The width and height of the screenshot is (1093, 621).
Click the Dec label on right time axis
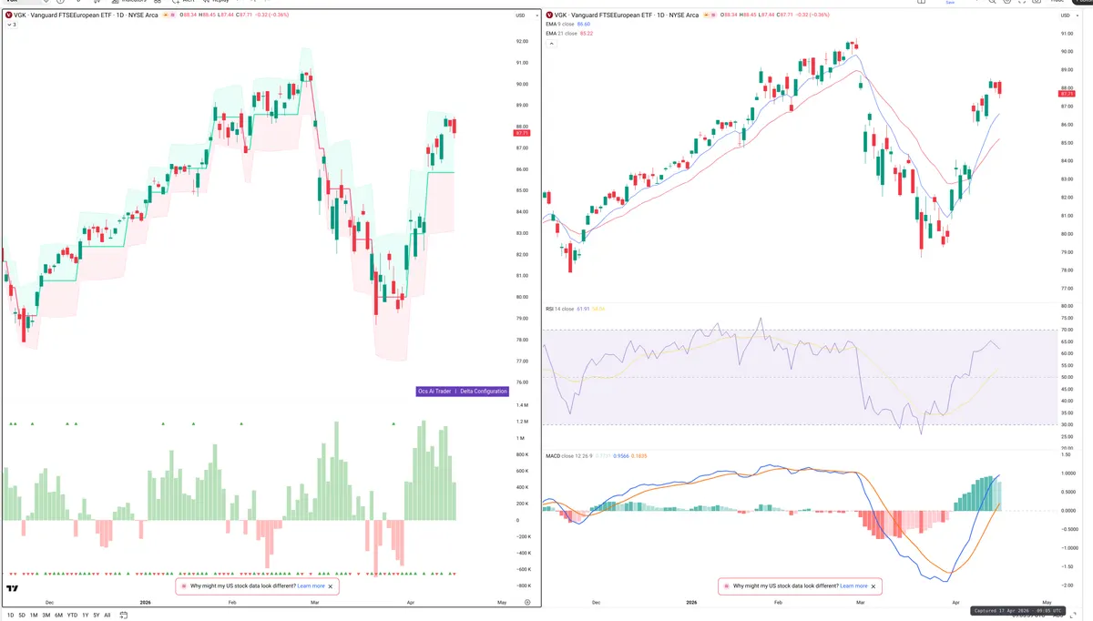pyautogui.click(x=596, y=603)
